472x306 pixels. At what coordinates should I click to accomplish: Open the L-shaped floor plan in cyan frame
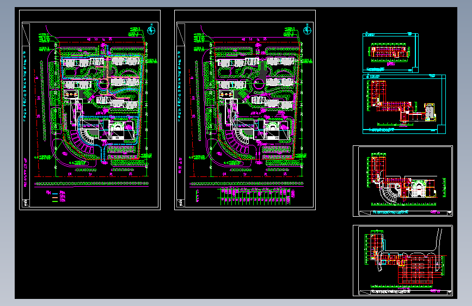[x=404, y=104]
